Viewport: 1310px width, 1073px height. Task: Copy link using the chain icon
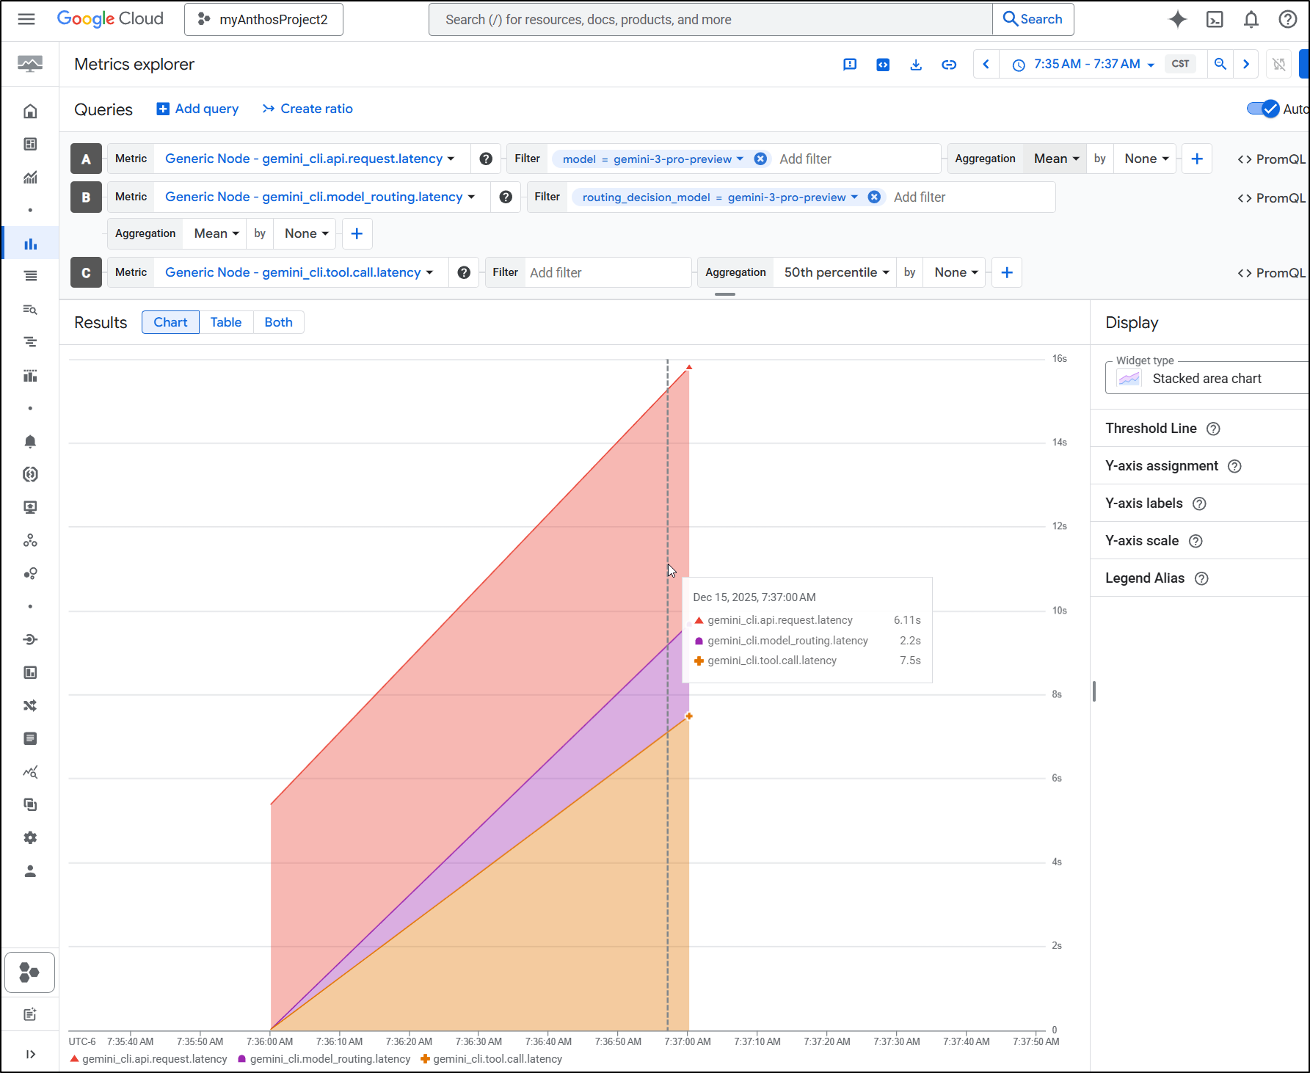pyautogui.click(x=949, y=65)
